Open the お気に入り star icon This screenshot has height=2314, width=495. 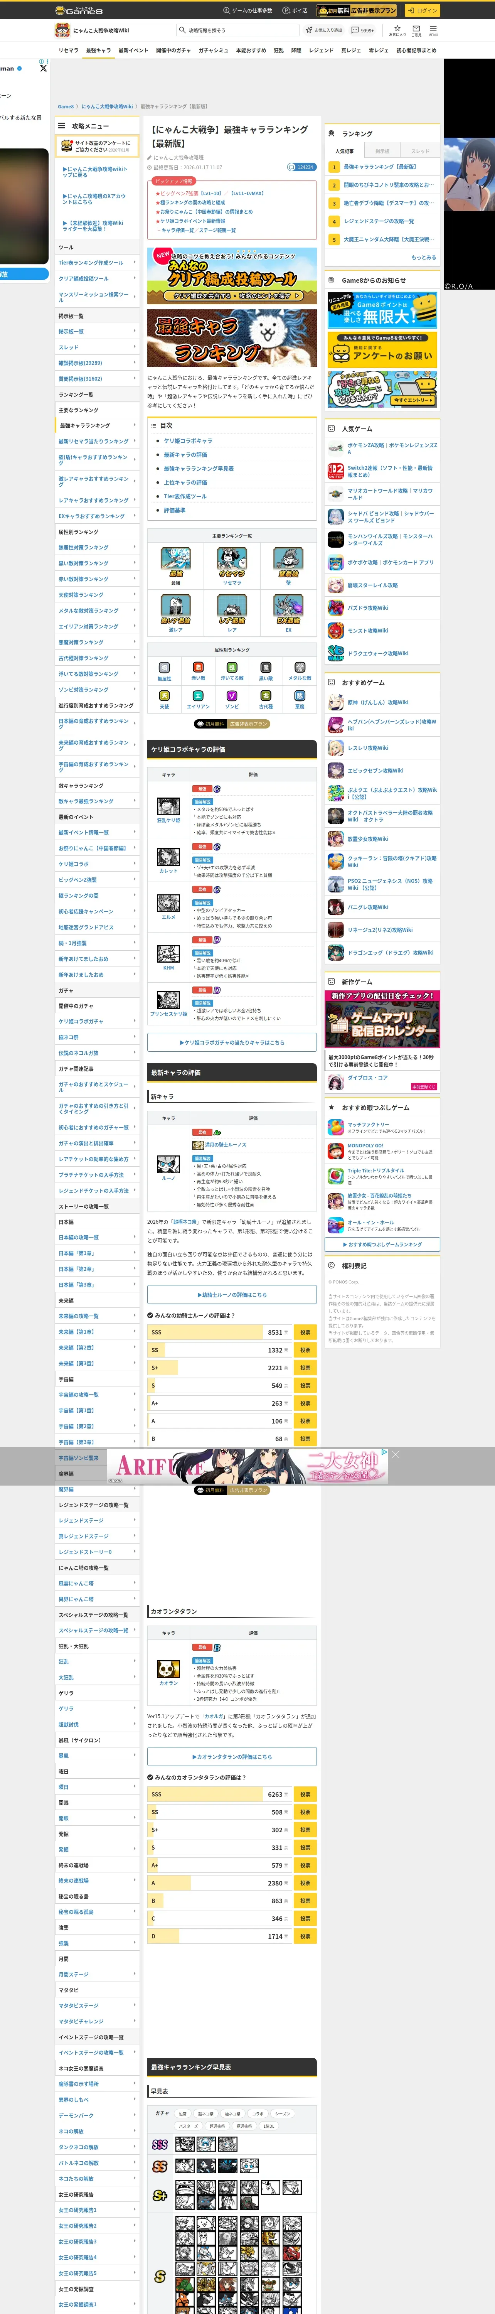397,30
